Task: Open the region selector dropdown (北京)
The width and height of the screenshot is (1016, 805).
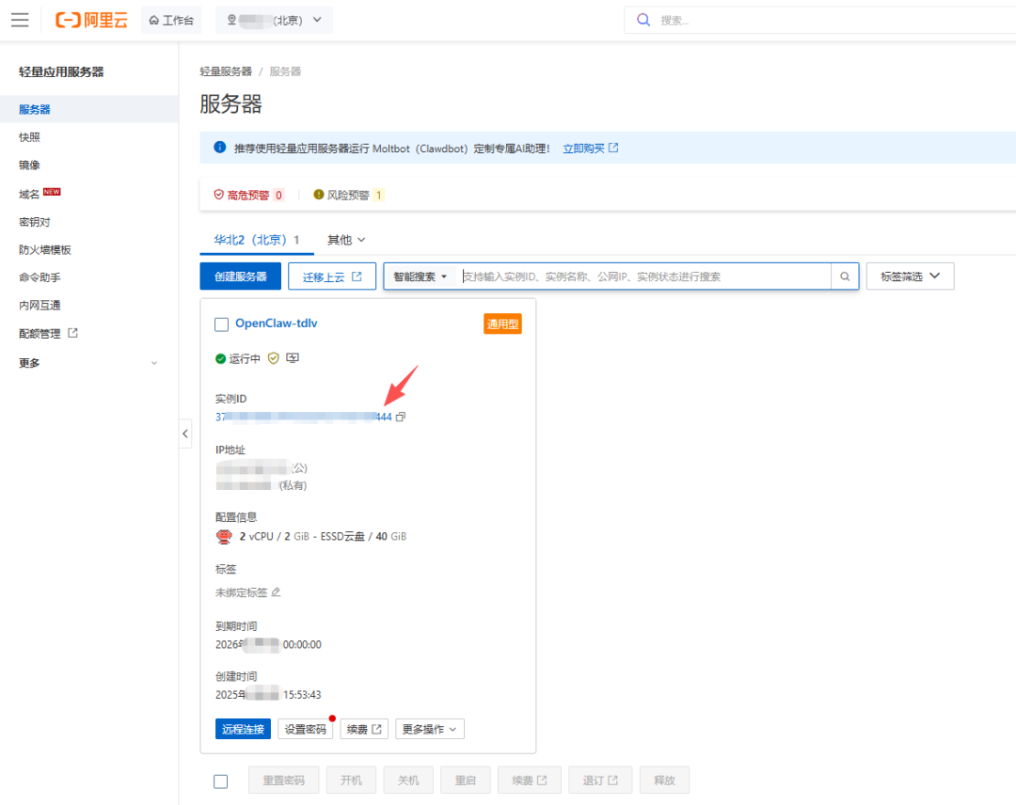Action: [x=274, y=20]
